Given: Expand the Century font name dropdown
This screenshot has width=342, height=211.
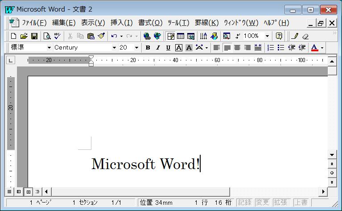Looking at the screenshot, I should tap(114, 48).
